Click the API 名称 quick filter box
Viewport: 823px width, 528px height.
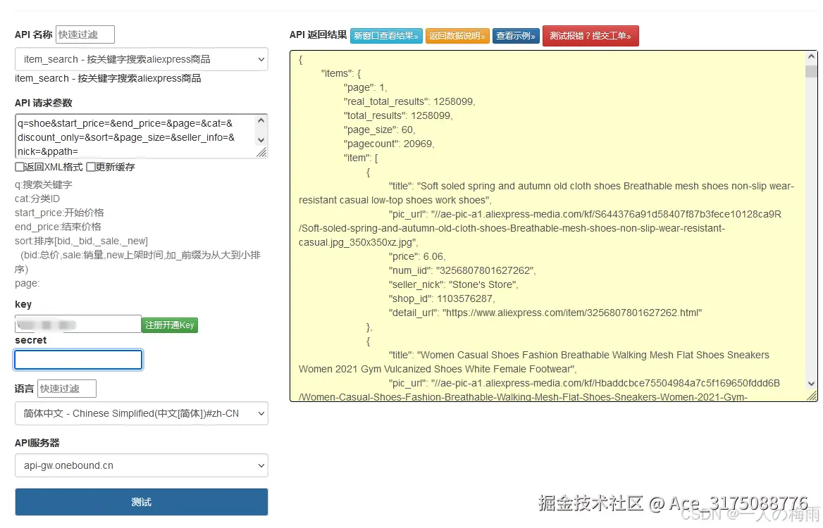coord(85,34)
